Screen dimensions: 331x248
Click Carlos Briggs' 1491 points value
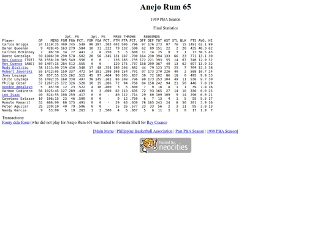pyautogui.click(x=192, y=44)
